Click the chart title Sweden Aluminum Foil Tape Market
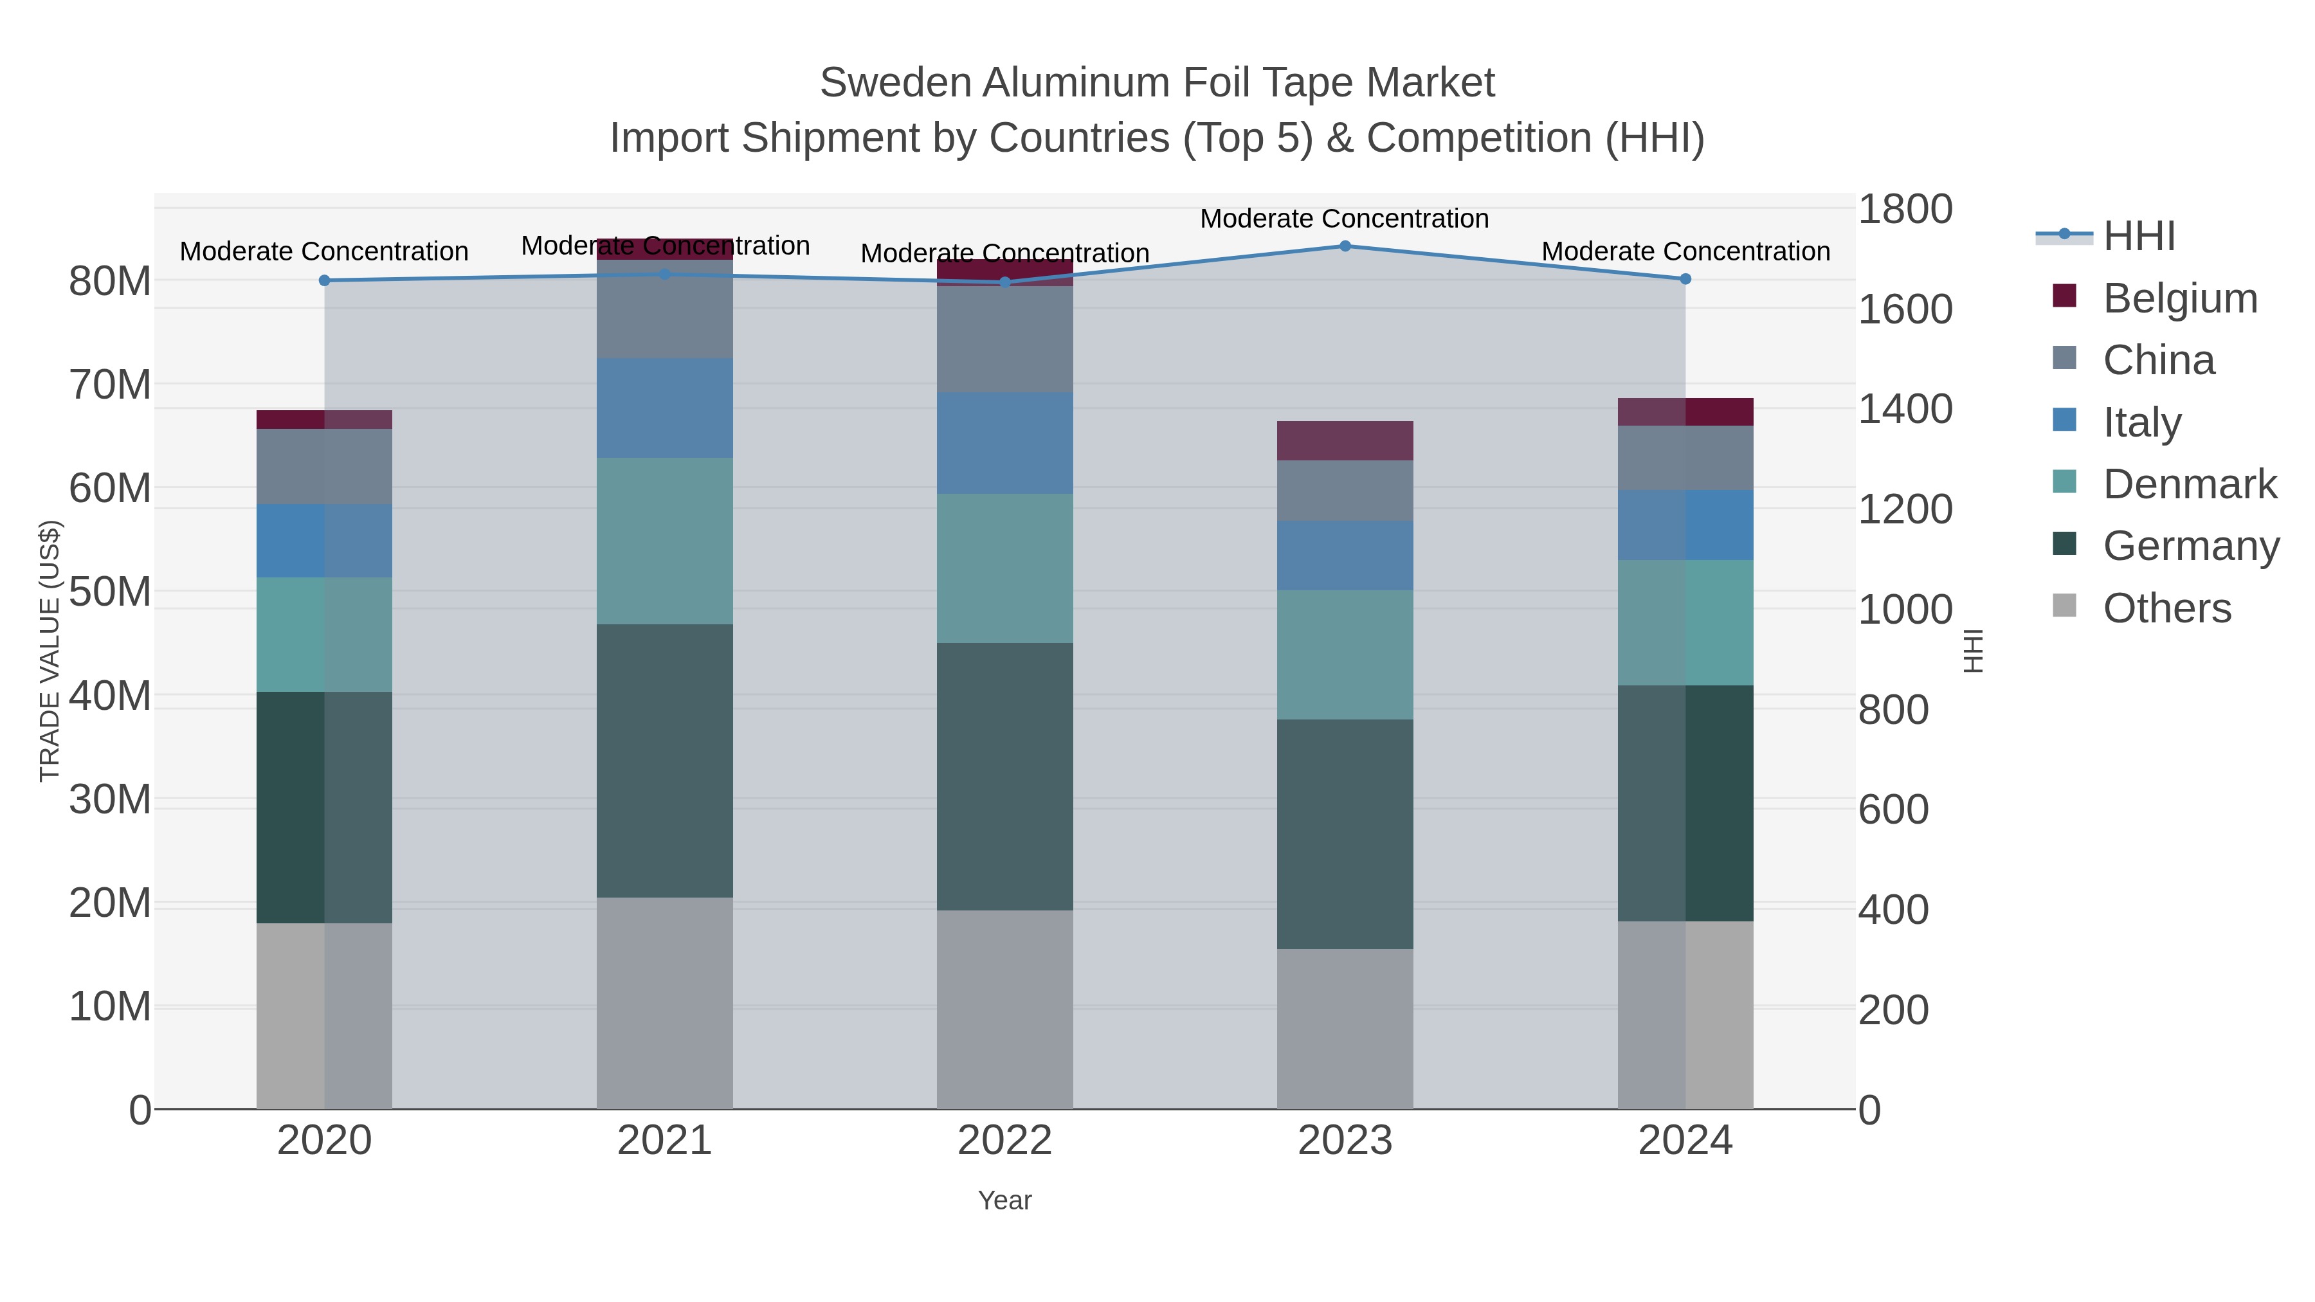2315x1302 pixels. (1157, 83)
